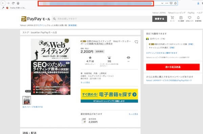Expand もっと見る under publisher details

click(85, 82)
